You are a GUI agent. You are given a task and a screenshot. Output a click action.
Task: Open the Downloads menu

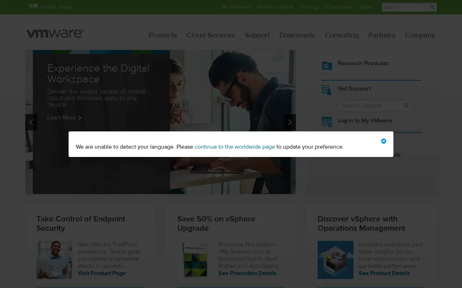click(x=297, y=35)
